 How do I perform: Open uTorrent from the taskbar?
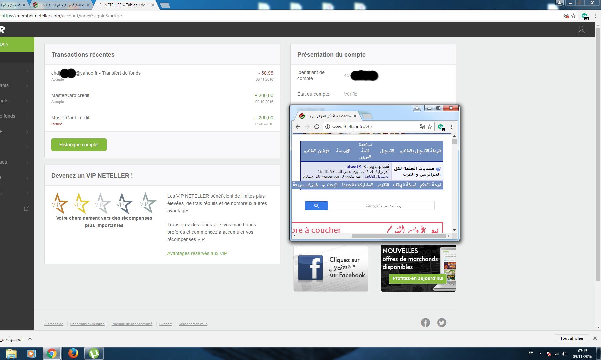[x=94, y=353]
